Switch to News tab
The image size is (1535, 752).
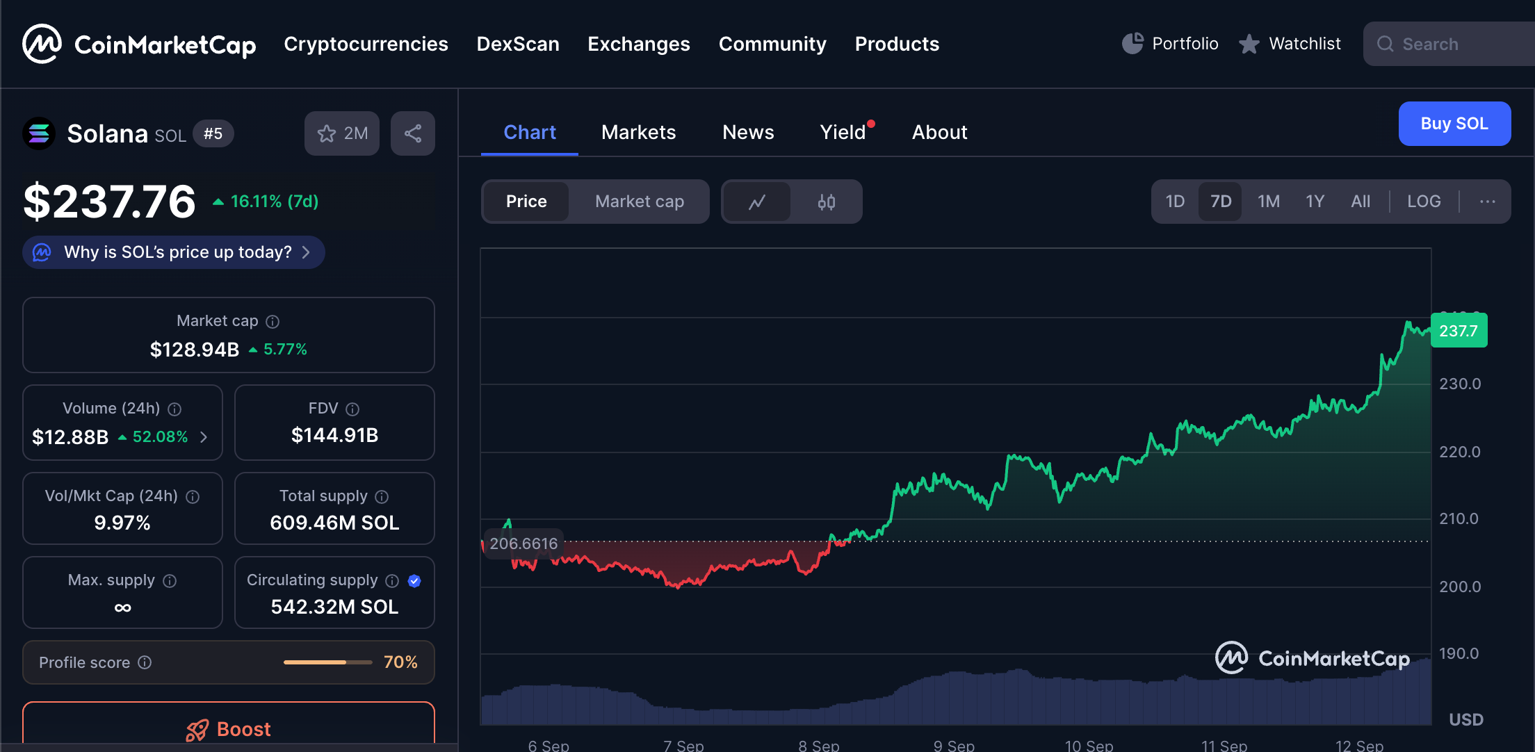748,132
